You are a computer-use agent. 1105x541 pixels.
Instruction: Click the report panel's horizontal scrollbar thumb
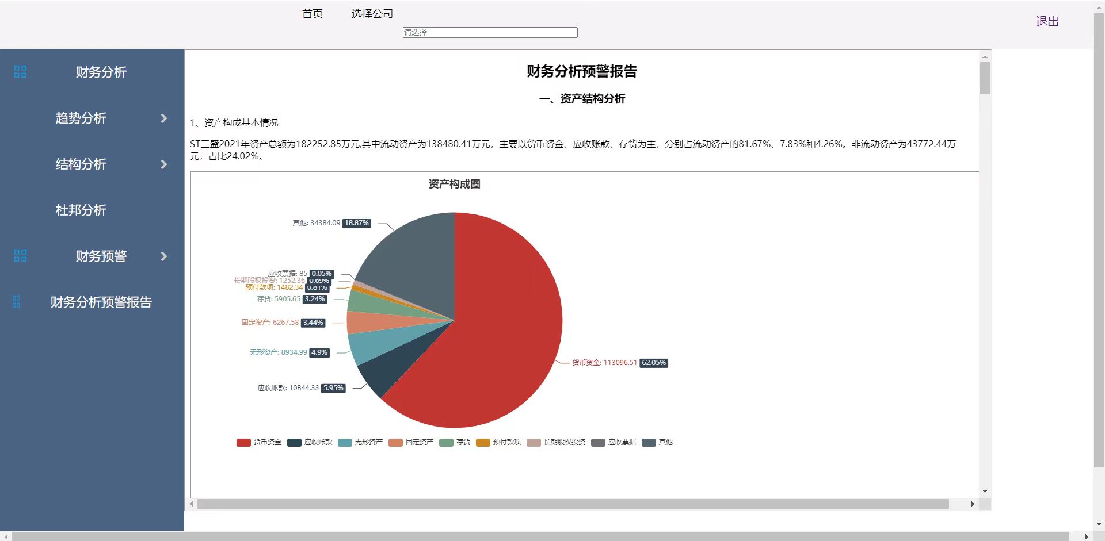click(x=573, y=504)
